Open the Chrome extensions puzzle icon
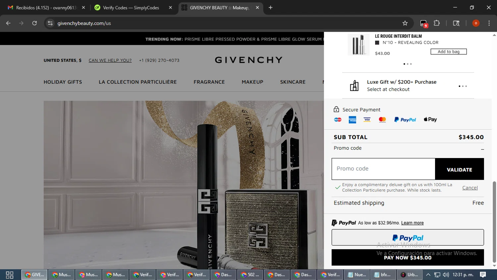This screenshot has height=280, width=497. click(x=437, y=23)
